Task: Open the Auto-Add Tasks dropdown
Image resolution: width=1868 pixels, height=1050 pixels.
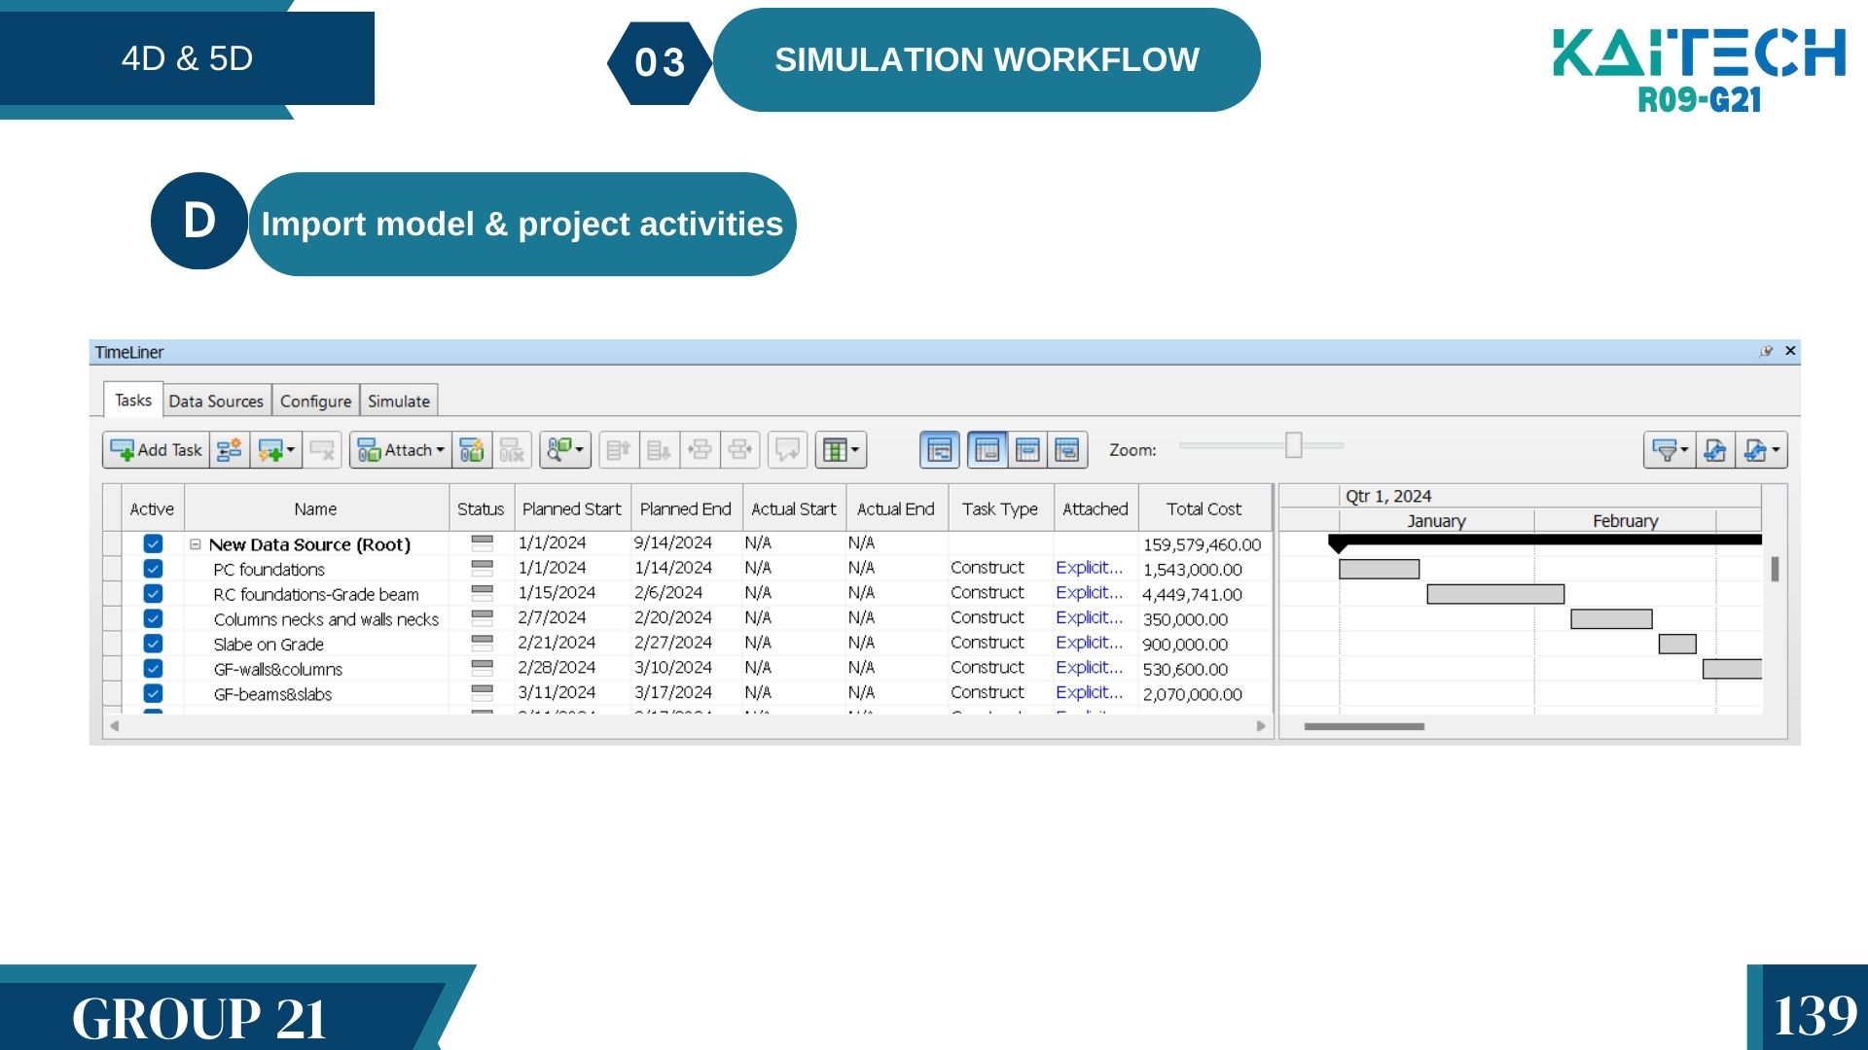Action: coord(276,450)
